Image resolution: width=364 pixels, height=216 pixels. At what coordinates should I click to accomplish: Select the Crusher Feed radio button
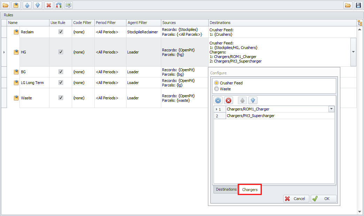tap(217, 83)
